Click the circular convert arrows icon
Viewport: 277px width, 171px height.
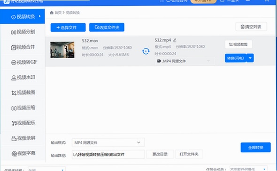[146, 51]
